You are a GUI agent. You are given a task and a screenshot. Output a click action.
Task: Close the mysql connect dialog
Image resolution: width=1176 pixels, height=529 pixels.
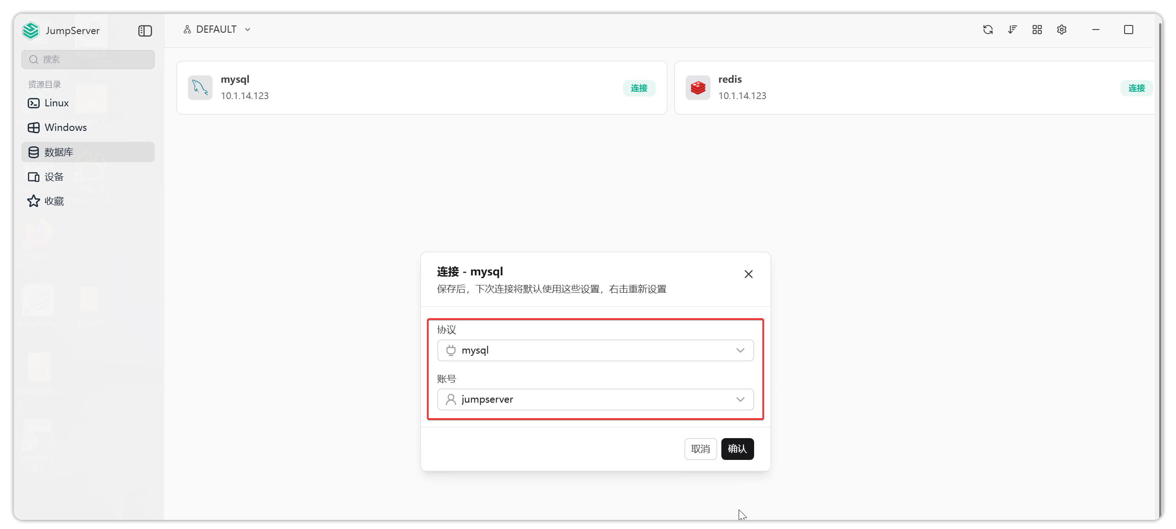coord(748,274)
